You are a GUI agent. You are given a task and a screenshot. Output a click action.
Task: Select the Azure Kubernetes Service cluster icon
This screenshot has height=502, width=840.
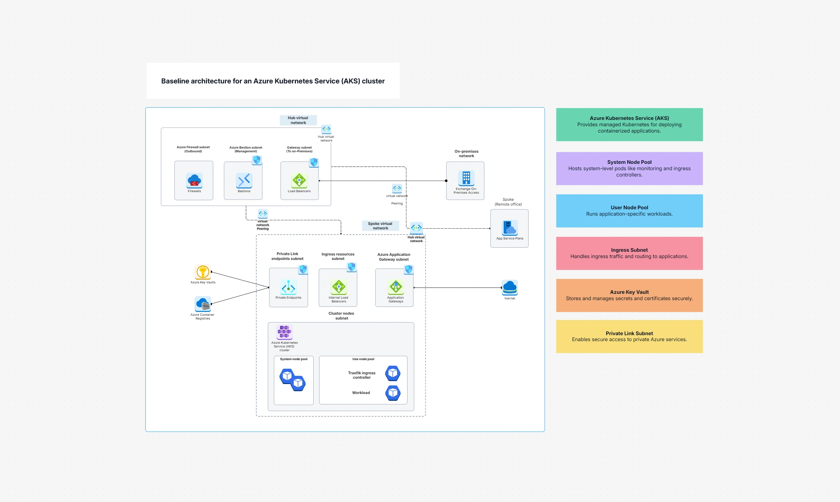284,331
